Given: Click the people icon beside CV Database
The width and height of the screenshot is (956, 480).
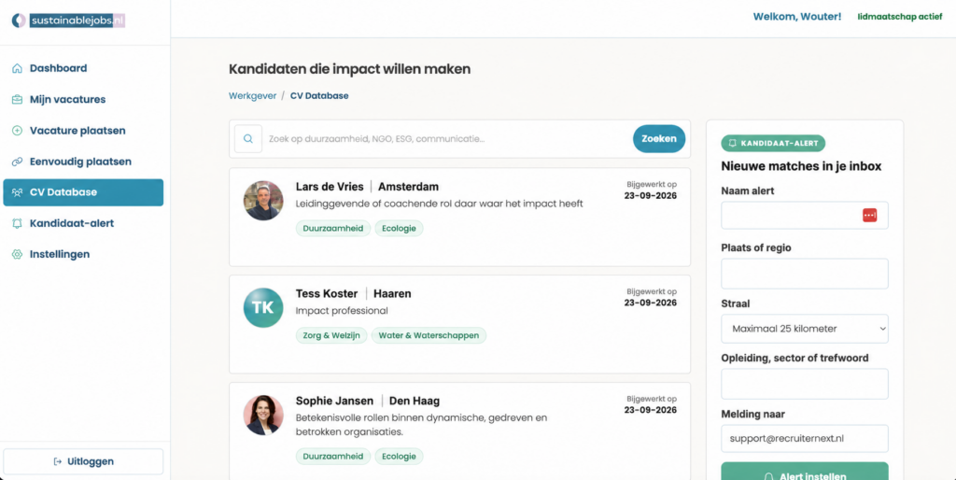Looking at the screenshot, I should click(17, 192).
